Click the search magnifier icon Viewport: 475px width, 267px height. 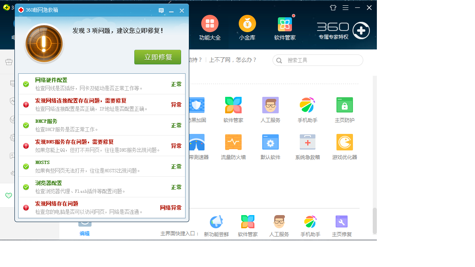click(279, 61)
